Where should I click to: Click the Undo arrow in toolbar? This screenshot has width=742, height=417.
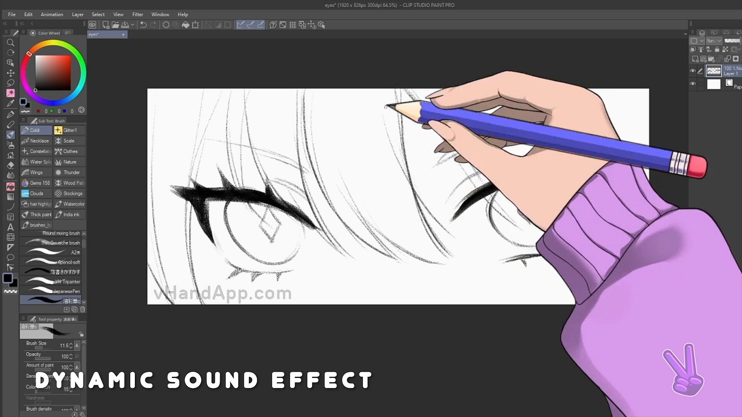tap(143, 25)
